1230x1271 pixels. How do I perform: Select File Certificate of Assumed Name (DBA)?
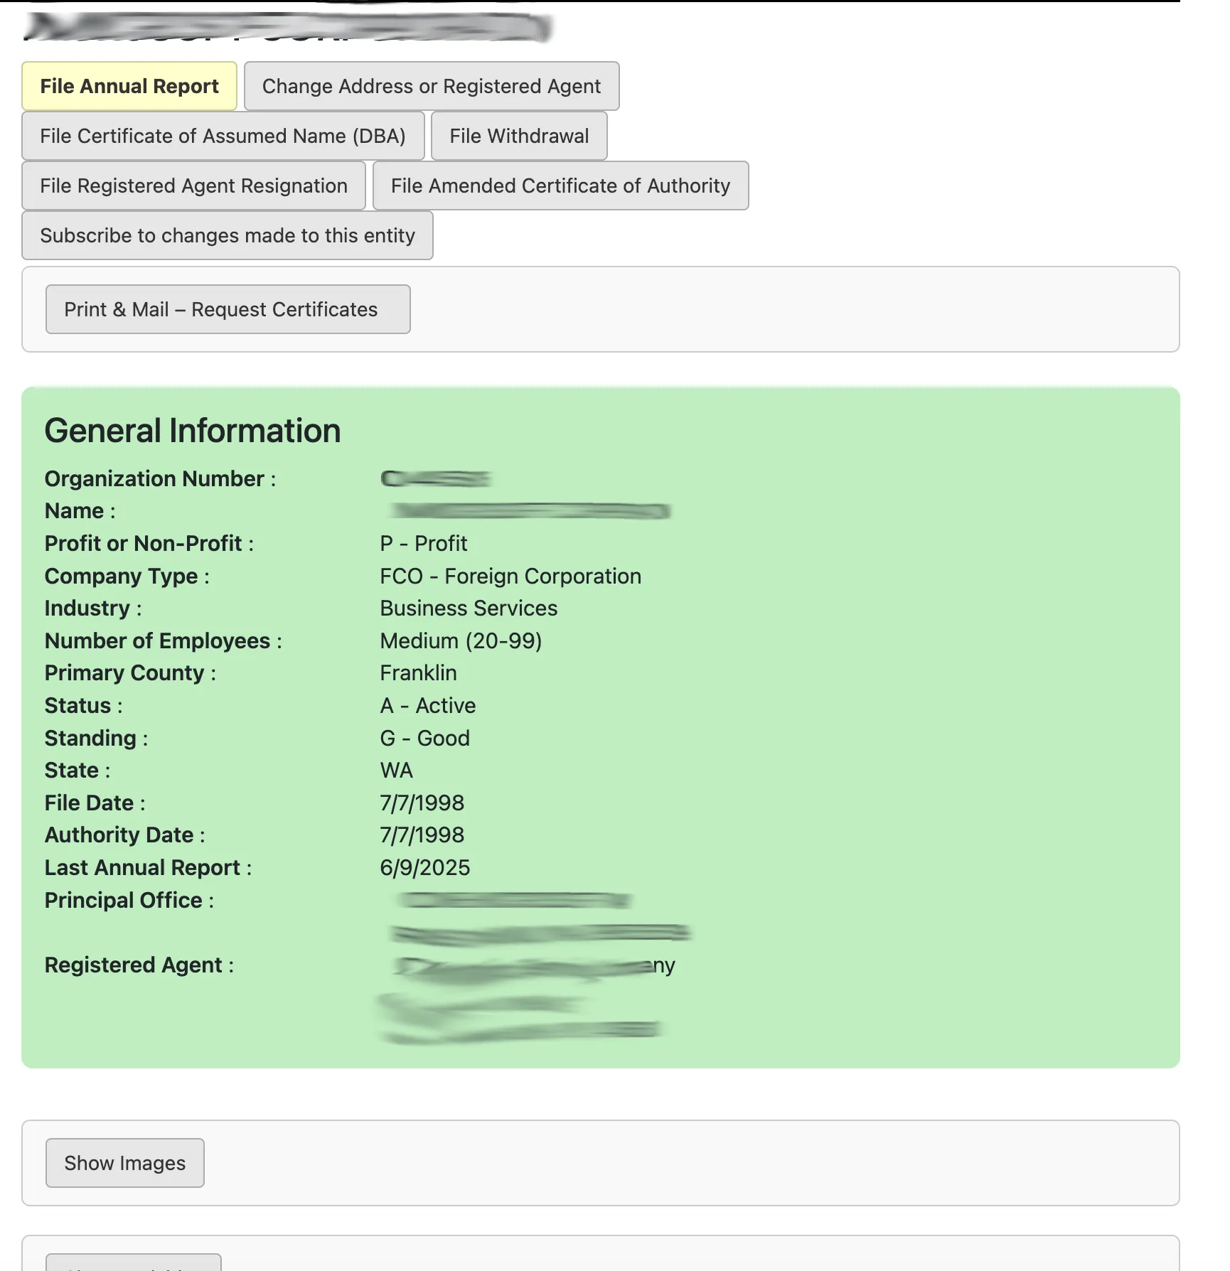click(x=223, y=136)
